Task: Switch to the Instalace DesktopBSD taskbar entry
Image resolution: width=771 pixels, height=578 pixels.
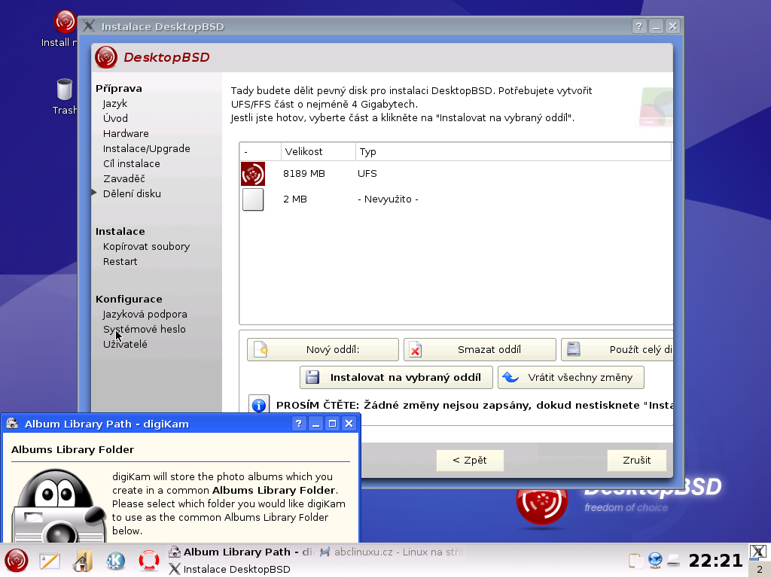Action: click(230, 569)
